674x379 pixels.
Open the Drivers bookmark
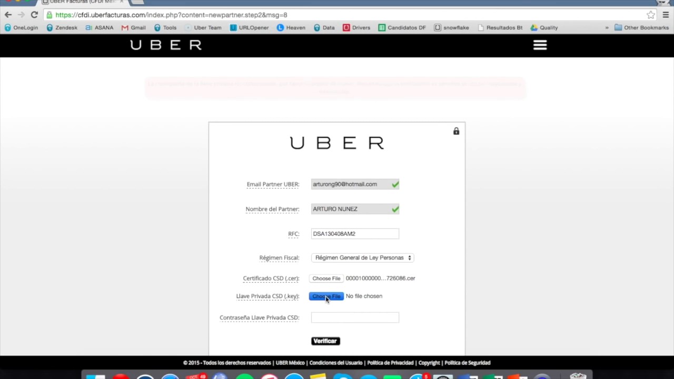[x=356, y=27]
